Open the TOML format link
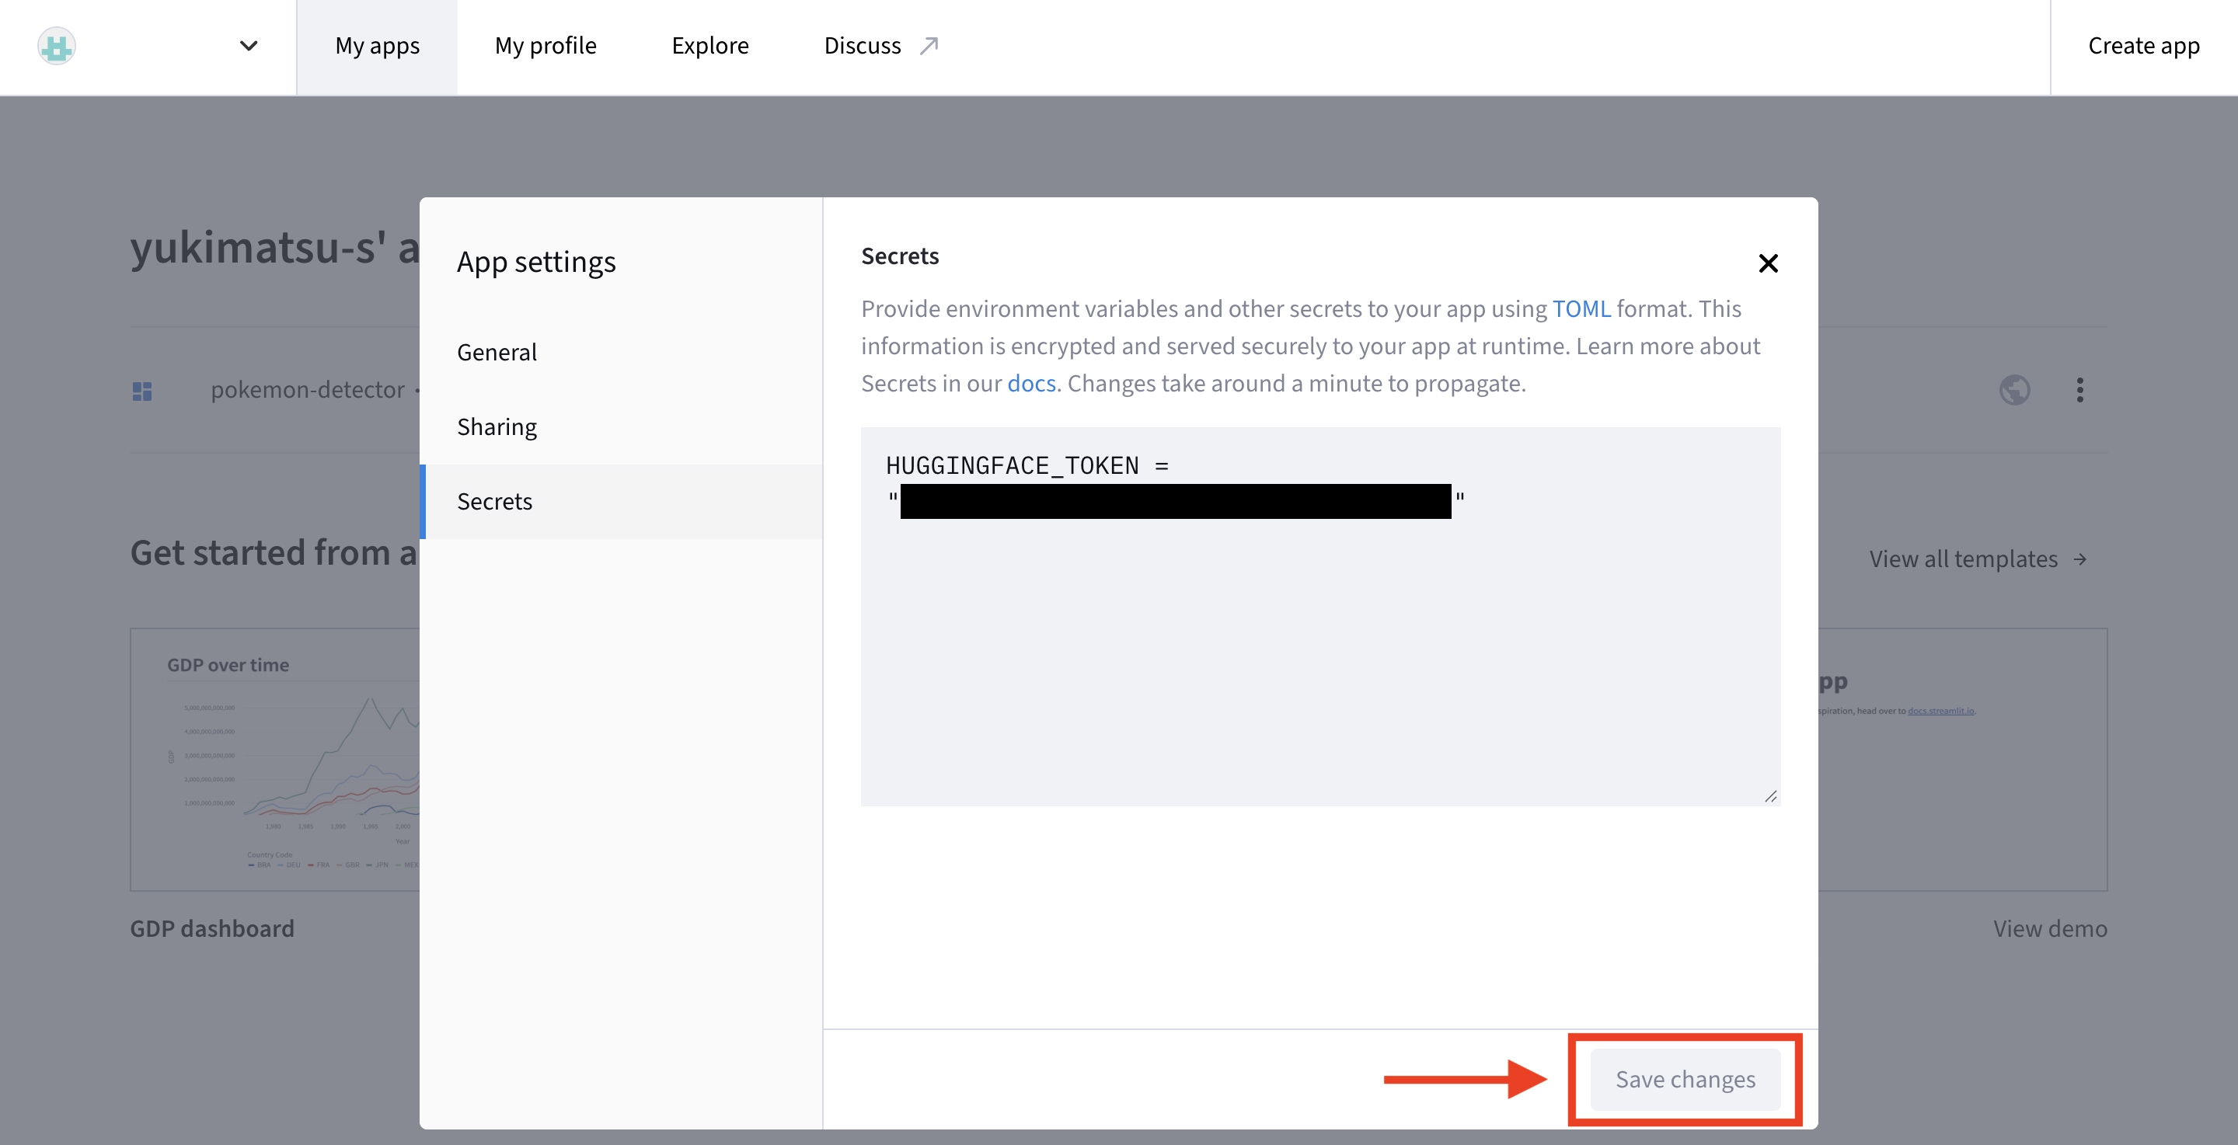The height and width of the screenshot is (1145, 2238). [x=1581, y=308]
